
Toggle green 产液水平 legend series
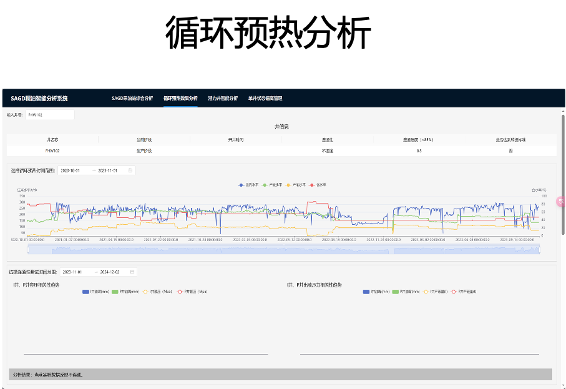(x=272, y=185)
